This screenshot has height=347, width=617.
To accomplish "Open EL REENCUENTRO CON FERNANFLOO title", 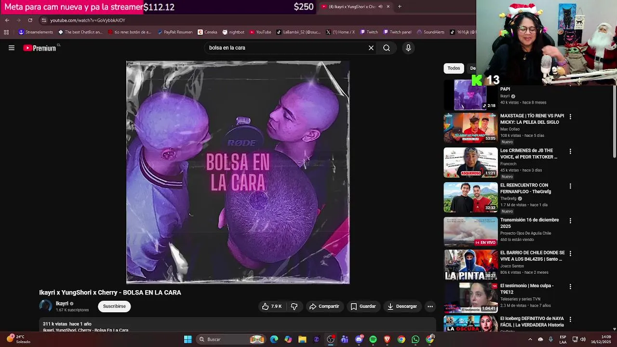I will (525, 188).
